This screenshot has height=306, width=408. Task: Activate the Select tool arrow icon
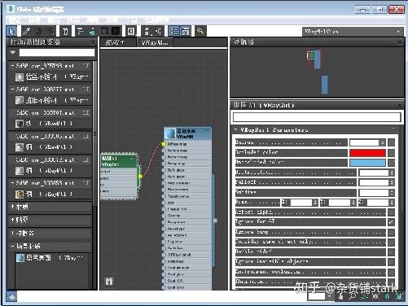[x=11, y=31]
